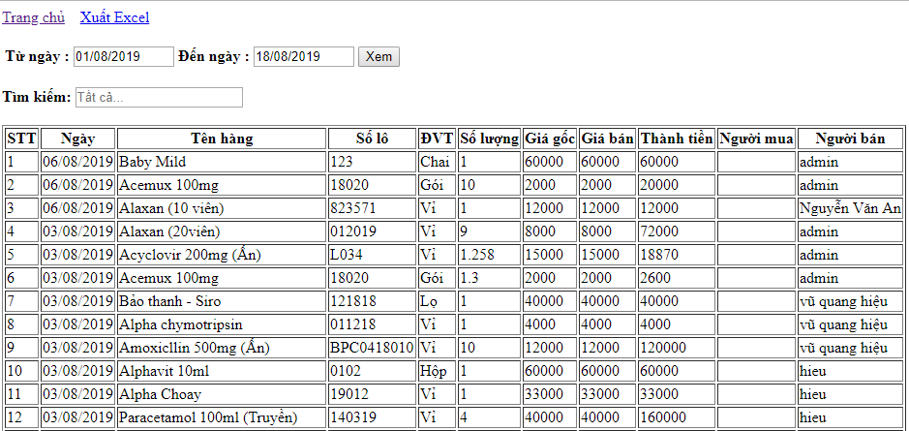
Task: Focus the Từ ngày date field
Action: point(124,57)
